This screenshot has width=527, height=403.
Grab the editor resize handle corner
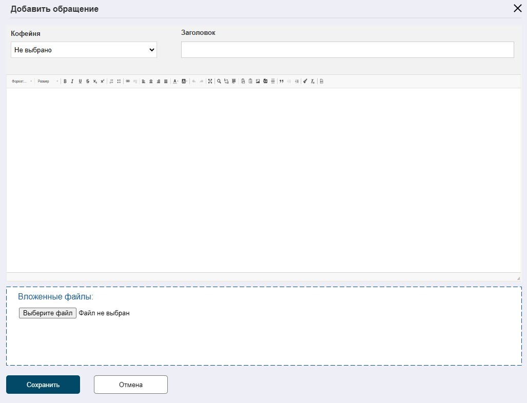pos(518,278)
